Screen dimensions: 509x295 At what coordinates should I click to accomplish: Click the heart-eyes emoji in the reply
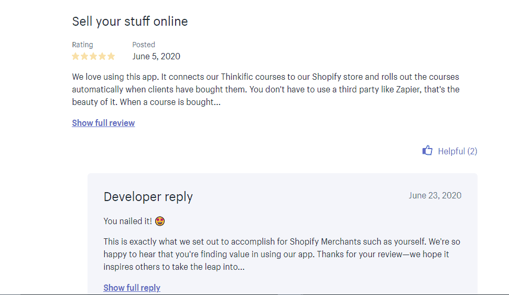(160, 221)
